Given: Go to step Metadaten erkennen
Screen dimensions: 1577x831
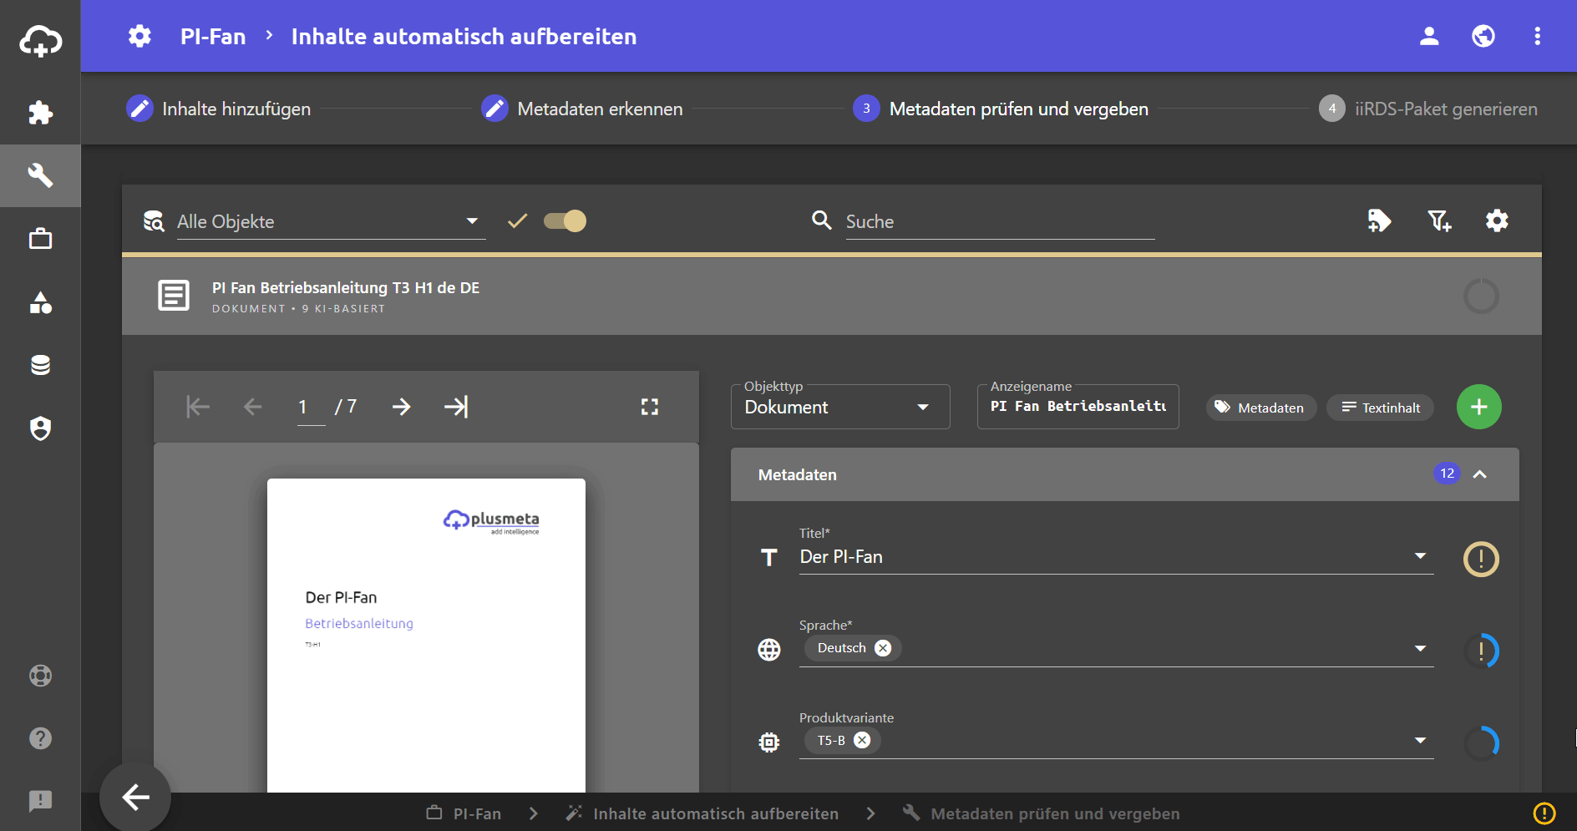Looking at the screenshot, I should point(582,109).
